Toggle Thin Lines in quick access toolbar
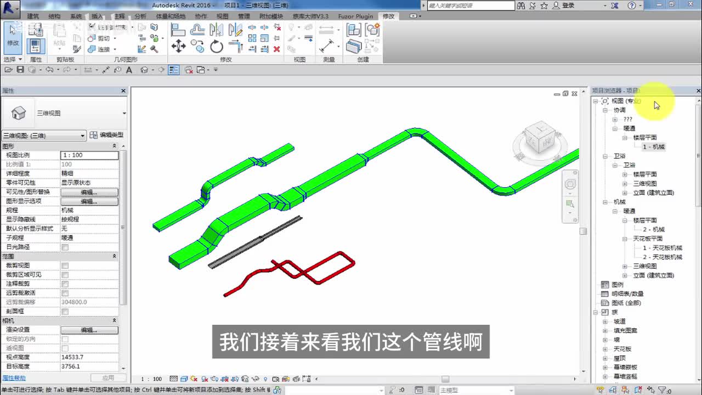The height and width of the screenshot is (395, 702). [174, 70]
